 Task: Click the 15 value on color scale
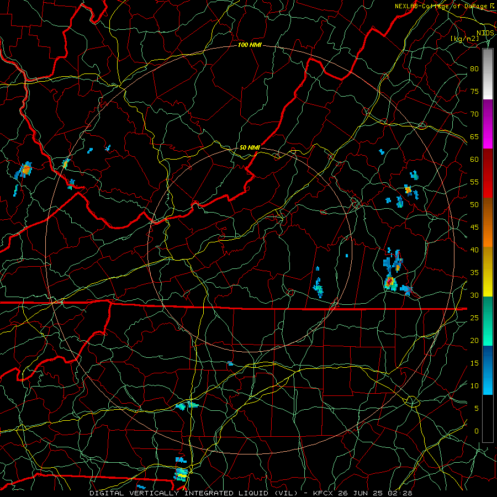[474, 363]
